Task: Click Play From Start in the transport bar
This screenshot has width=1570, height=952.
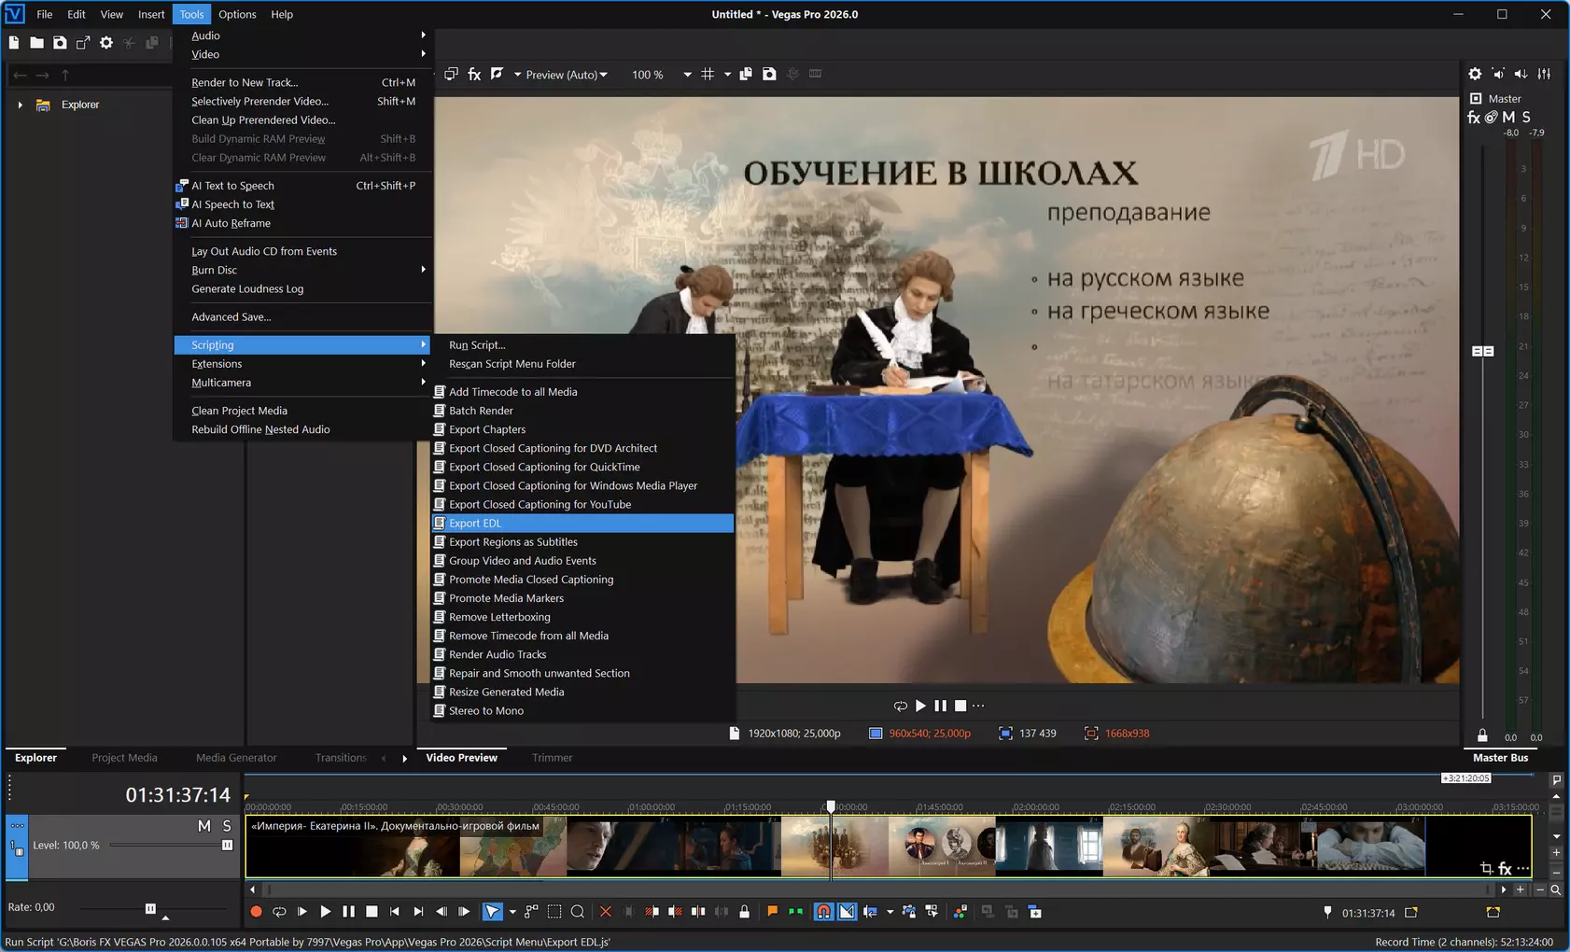Action: (302, 912)
